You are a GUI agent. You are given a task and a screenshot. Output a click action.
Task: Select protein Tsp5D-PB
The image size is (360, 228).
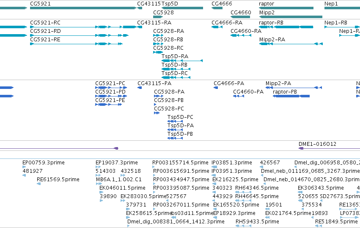175,138
